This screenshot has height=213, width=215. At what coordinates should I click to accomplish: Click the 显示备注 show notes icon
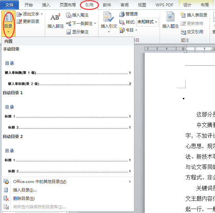tap(69, 32)
